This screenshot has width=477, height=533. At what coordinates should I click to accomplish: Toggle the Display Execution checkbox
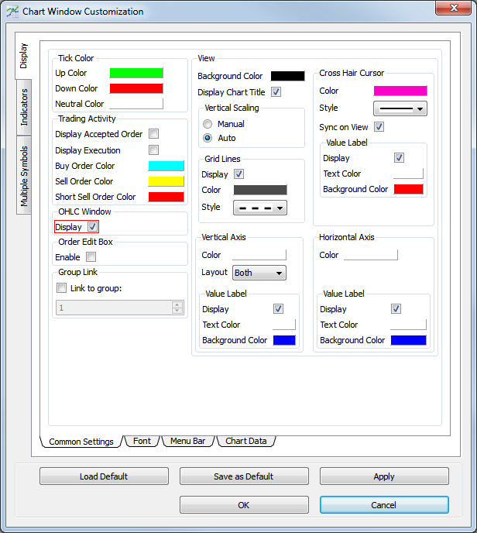pos(153,150)
